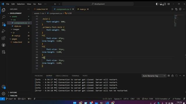Split the editor to the right
This screenshot has height=104, width=186.
tap(180, 9)
